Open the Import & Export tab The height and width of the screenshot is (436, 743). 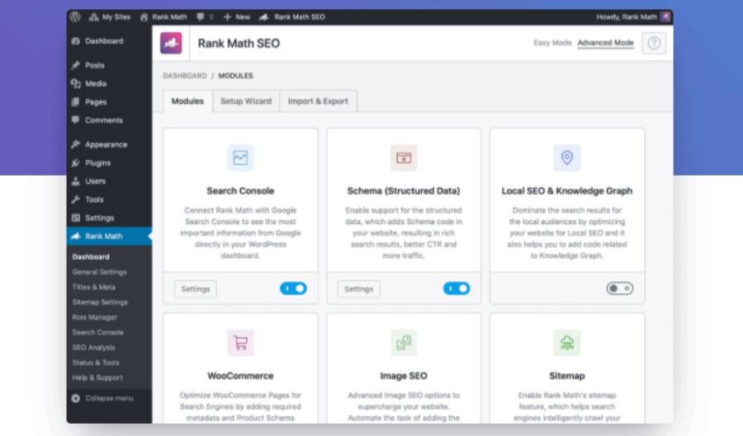(x=318, y=101)
